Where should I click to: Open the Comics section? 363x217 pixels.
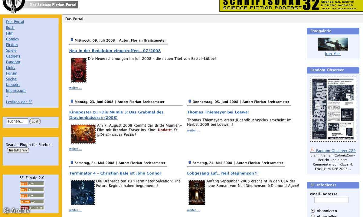point(12,39)
